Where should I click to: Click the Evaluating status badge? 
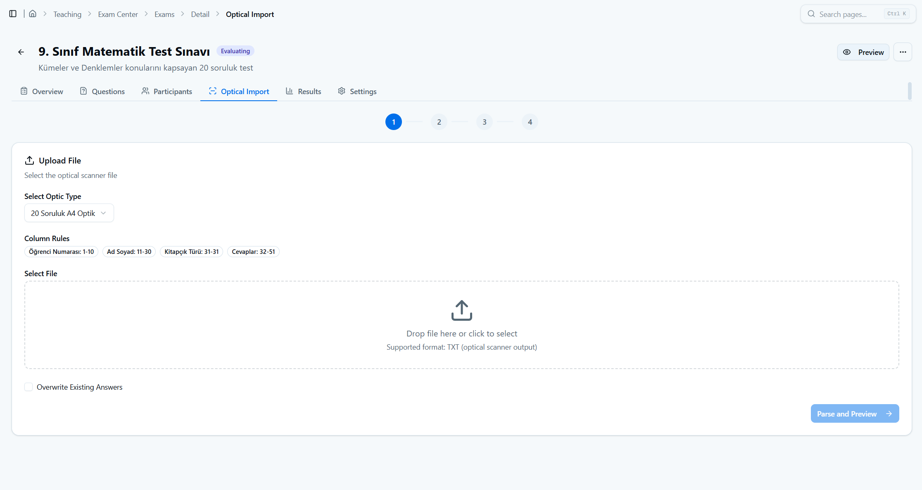pos(235,51)
